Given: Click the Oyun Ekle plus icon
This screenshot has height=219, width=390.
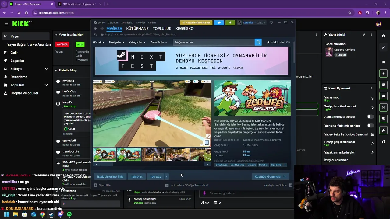Looking at the screenshot, I should (96, 185).
